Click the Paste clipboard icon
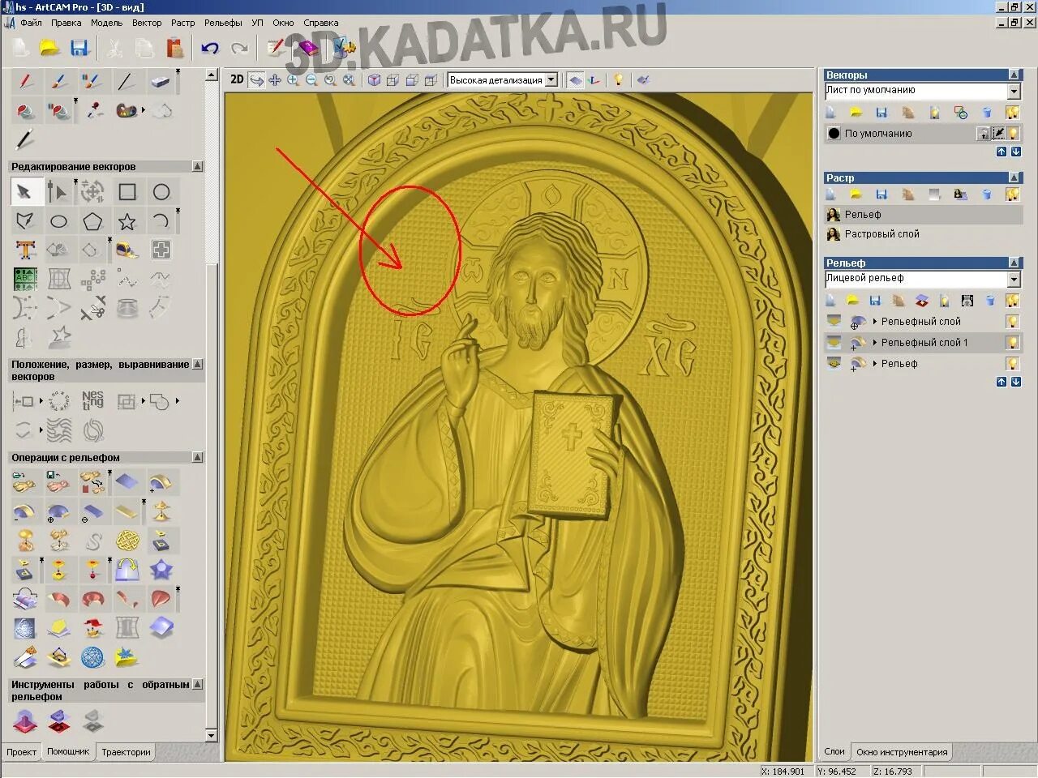The height and width of the screenshot is (778, 1038). coord(174,49)
